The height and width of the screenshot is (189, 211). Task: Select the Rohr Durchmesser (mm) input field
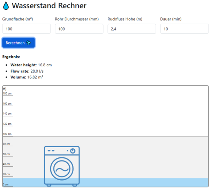[79, 29]
